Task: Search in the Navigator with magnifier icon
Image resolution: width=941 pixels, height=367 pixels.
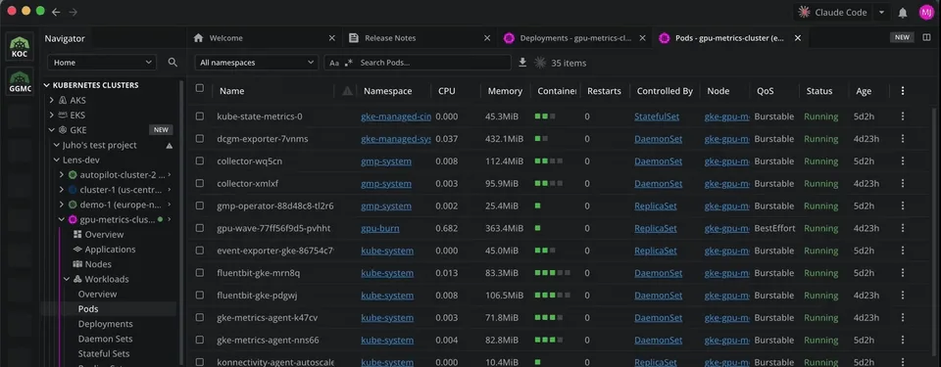Action: (x=173, y=63)
